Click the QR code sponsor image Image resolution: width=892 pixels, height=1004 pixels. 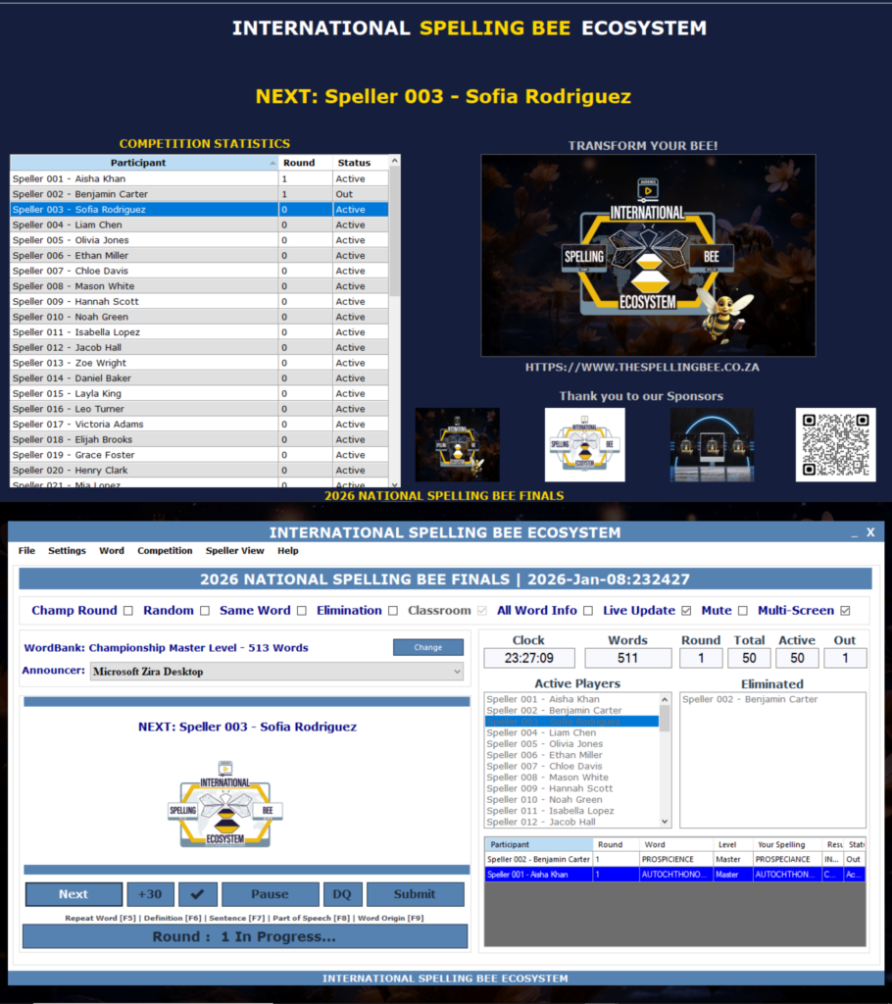pyautogui.click(x=835, y=445)
